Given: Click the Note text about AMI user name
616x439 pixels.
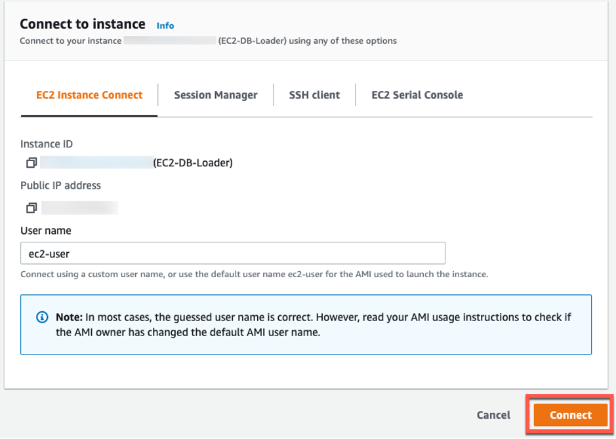Looking at the screenshot, I should (x=314, y=324).
